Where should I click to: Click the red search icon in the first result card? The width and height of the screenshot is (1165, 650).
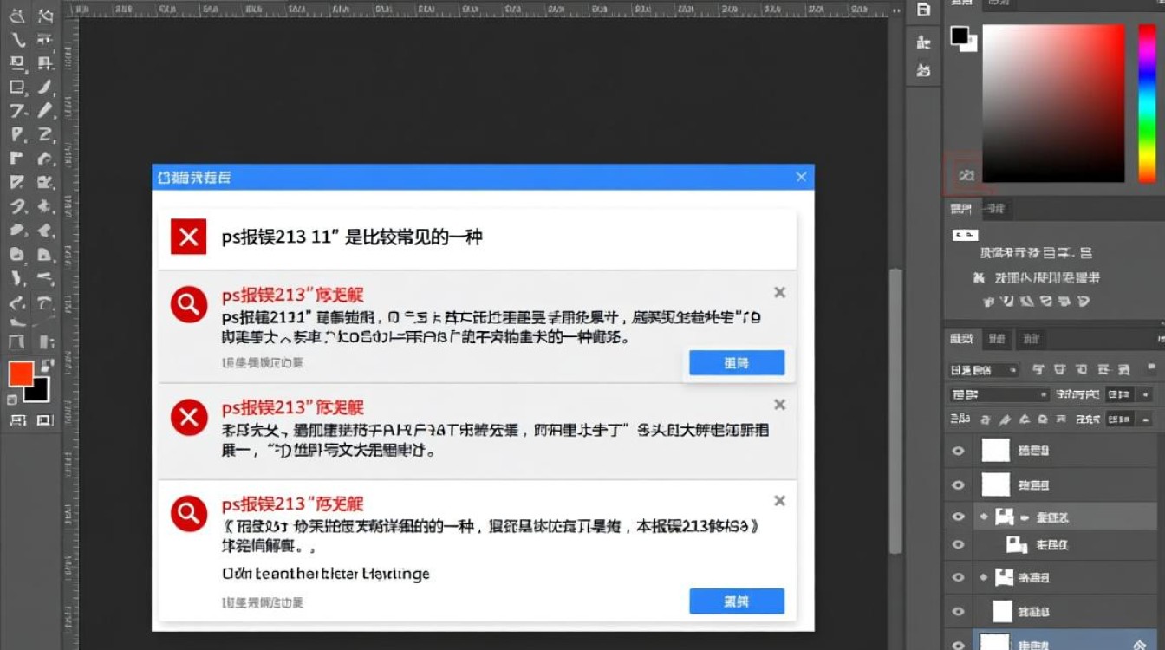coord(188,304)
